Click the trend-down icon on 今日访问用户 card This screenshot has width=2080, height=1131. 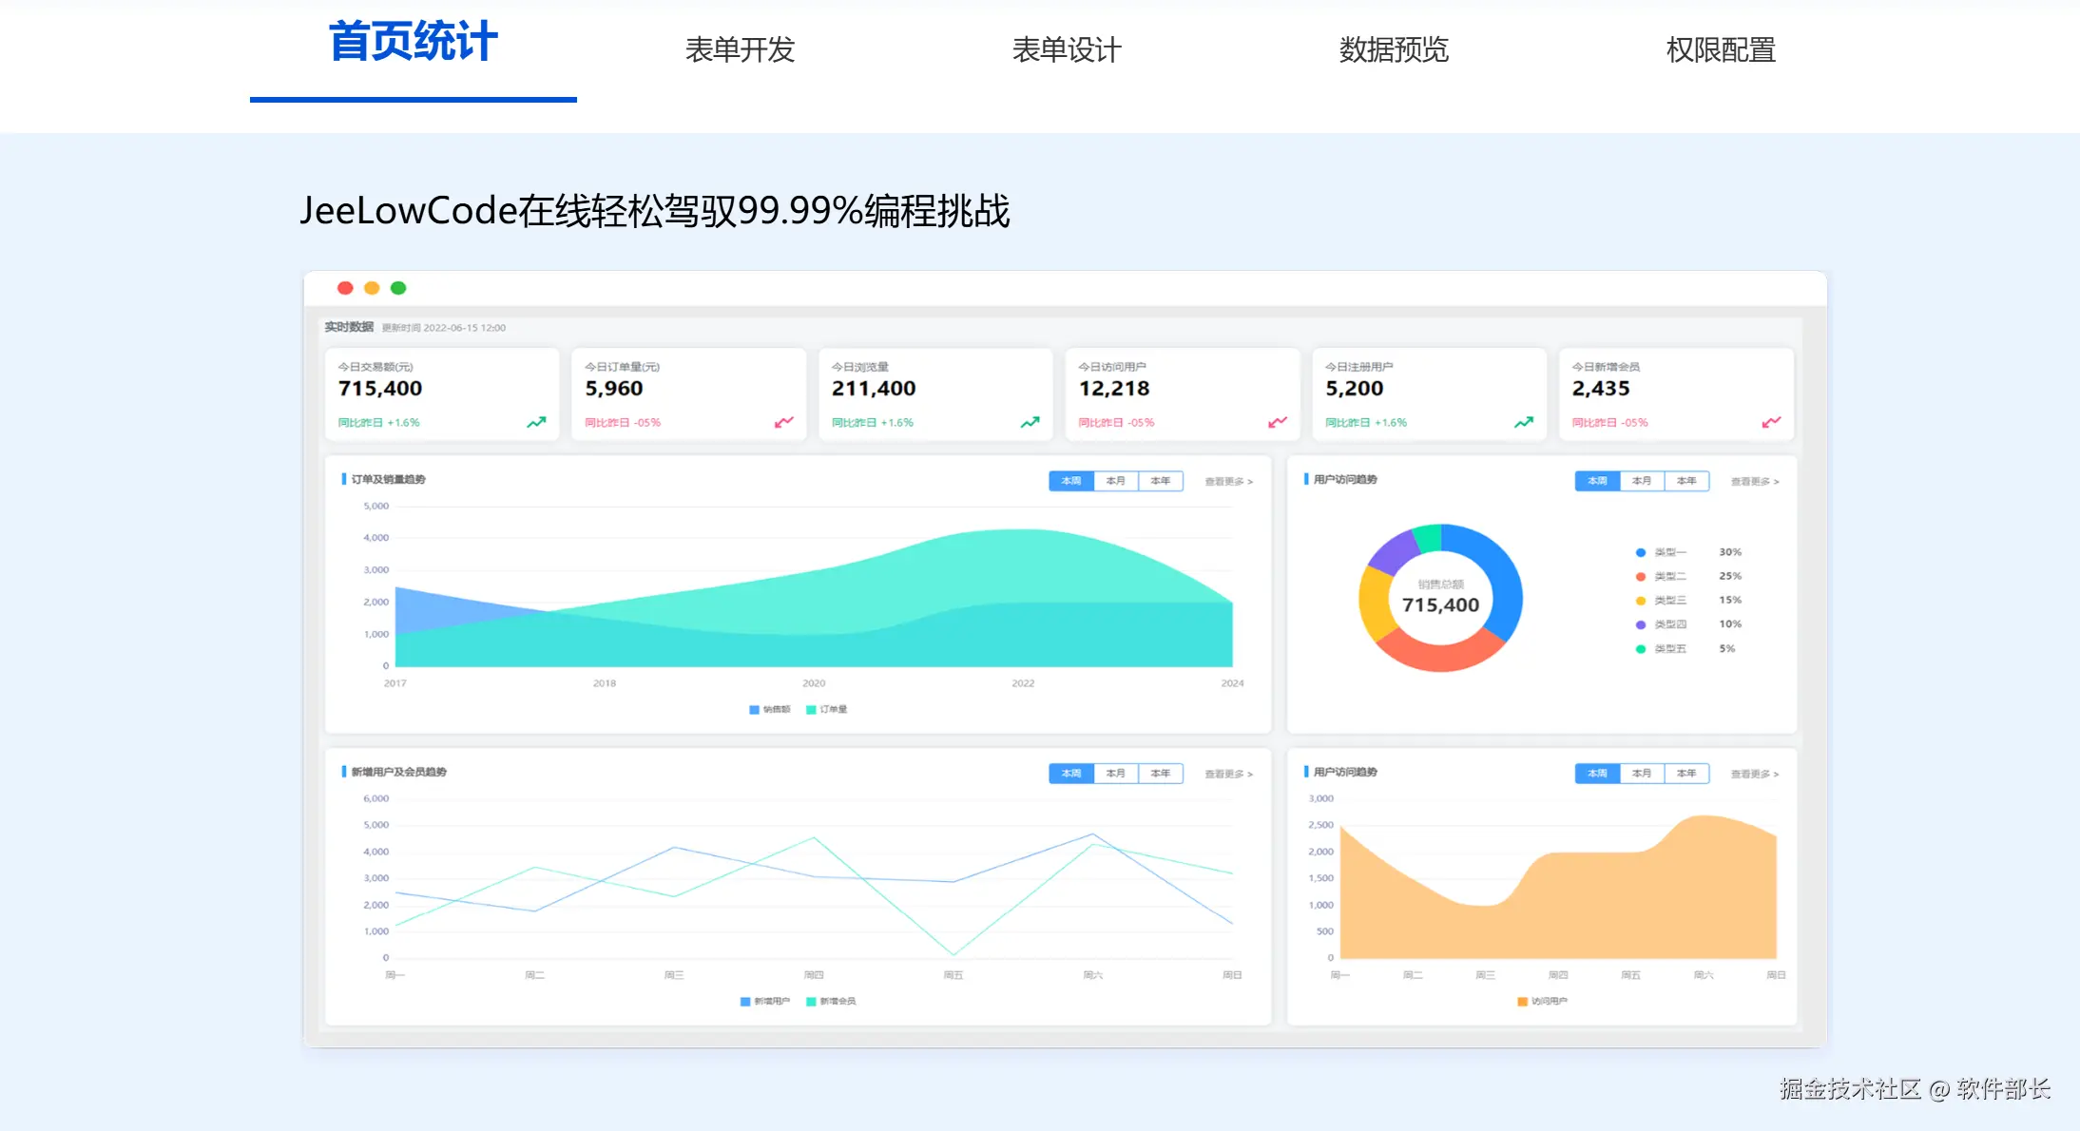coord(1277,422)
